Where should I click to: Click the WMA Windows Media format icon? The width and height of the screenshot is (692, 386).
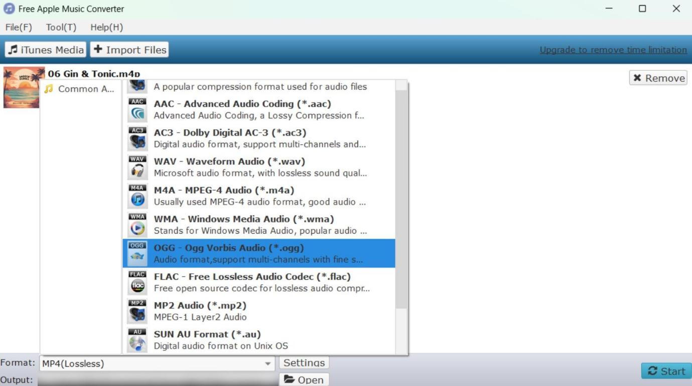(137, 225)
